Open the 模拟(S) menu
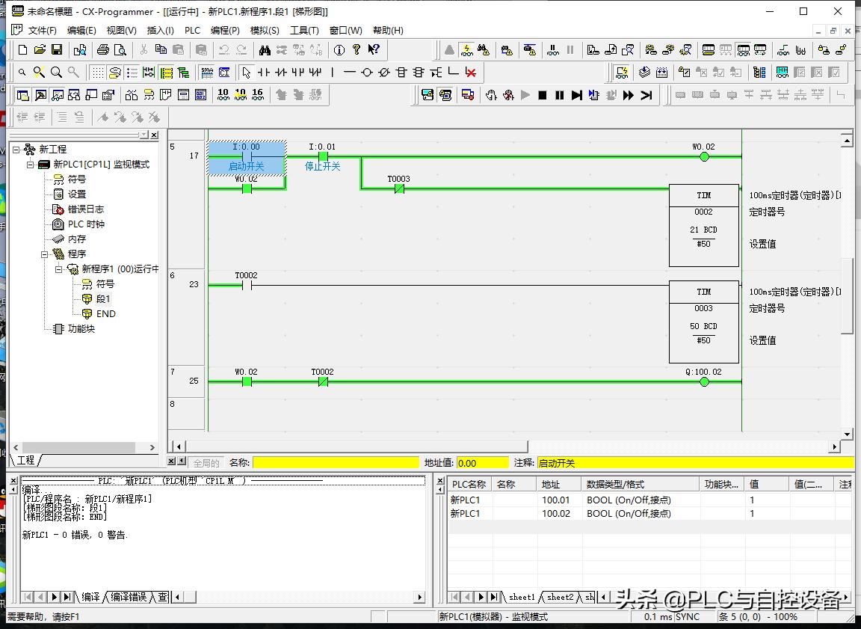The height and width of the screenshot is (629, 861). point(264,30)
